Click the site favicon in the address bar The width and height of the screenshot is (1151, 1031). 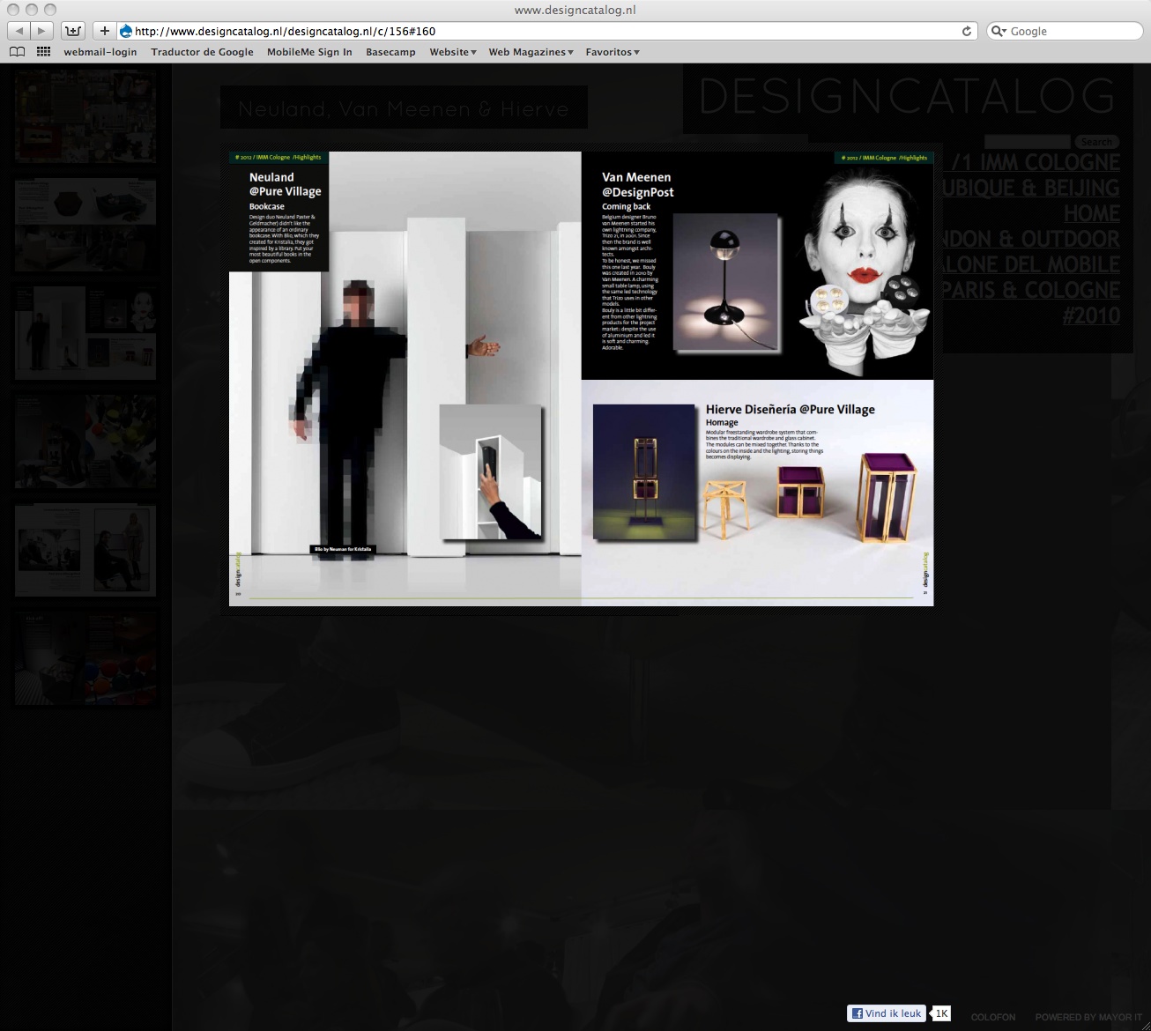125,31
